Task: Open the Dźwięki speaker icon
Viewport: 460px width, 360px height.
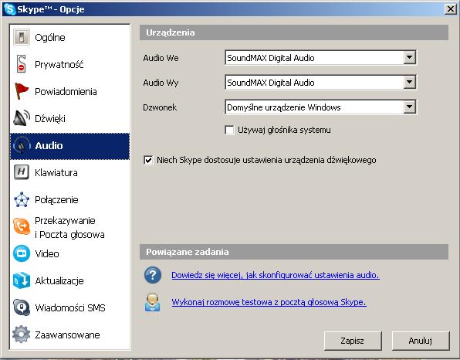Action: (22, 118)
